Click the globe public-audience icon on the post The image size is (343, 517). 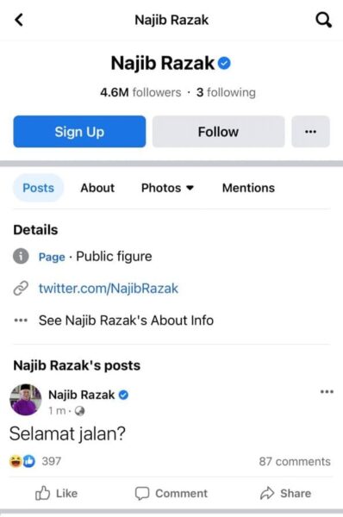(x=79, y=411)
